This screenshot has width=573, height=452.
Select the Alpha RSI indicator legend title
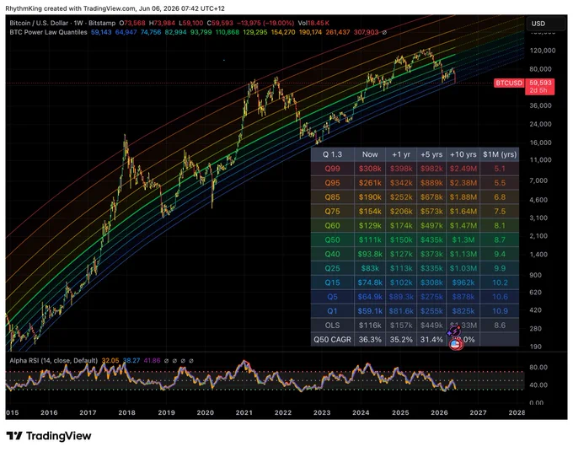[x=53, y=361]
